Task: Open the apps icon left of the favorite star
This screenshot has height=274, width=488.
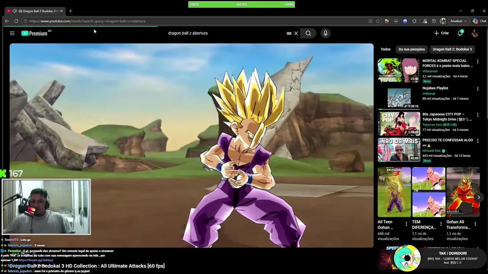Action: pyautogui.click(x=370, y=21)
